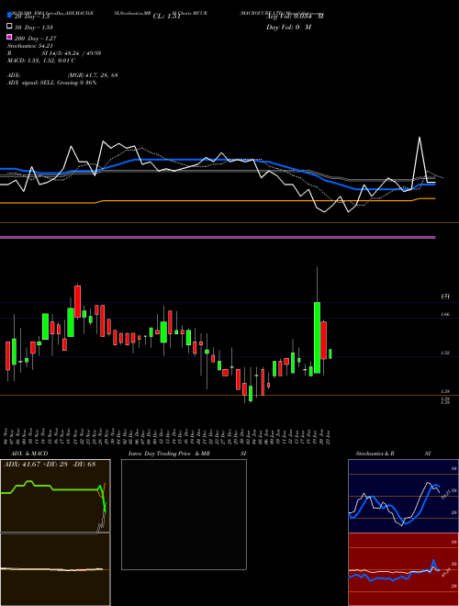Open the MACD chart below the ADX panel
Viewport: 459px width, 606px height.
[55, 569]
